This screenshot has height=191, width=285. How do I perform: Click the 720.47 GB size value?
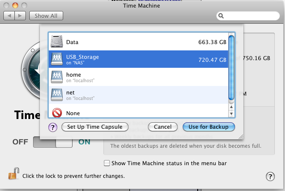coord(212,60)
